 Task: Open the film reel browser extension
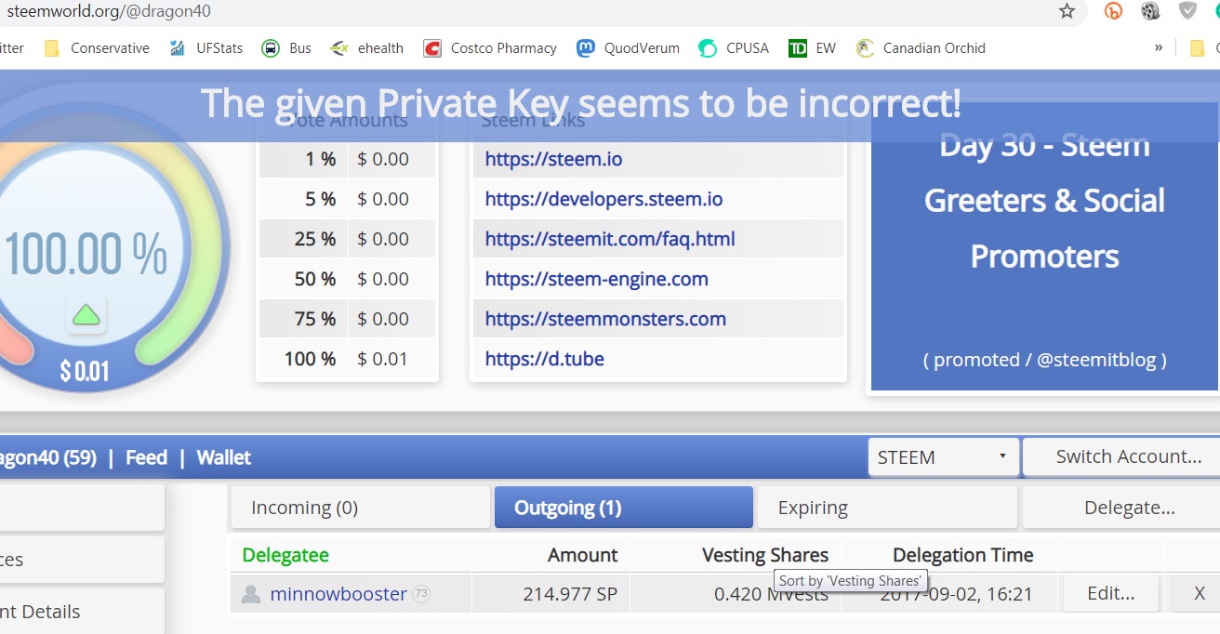1150,11
